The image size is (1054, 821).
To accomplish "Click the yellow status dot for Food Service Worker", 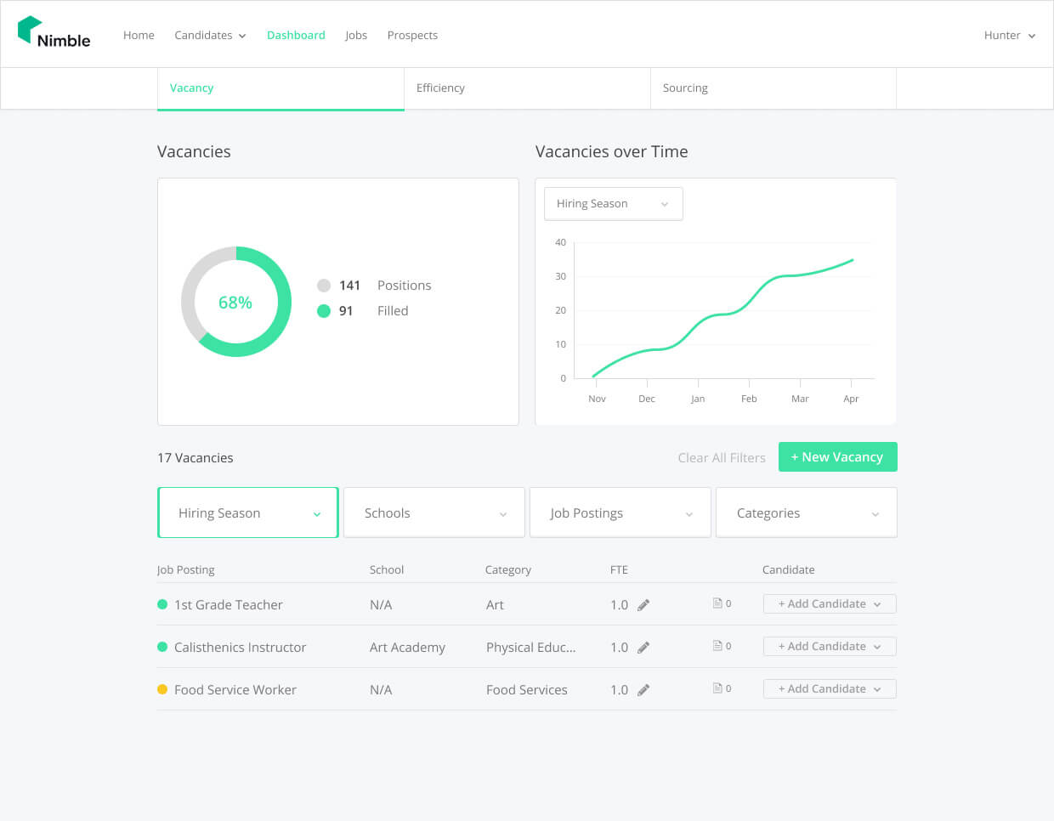I will coord(161,688).
